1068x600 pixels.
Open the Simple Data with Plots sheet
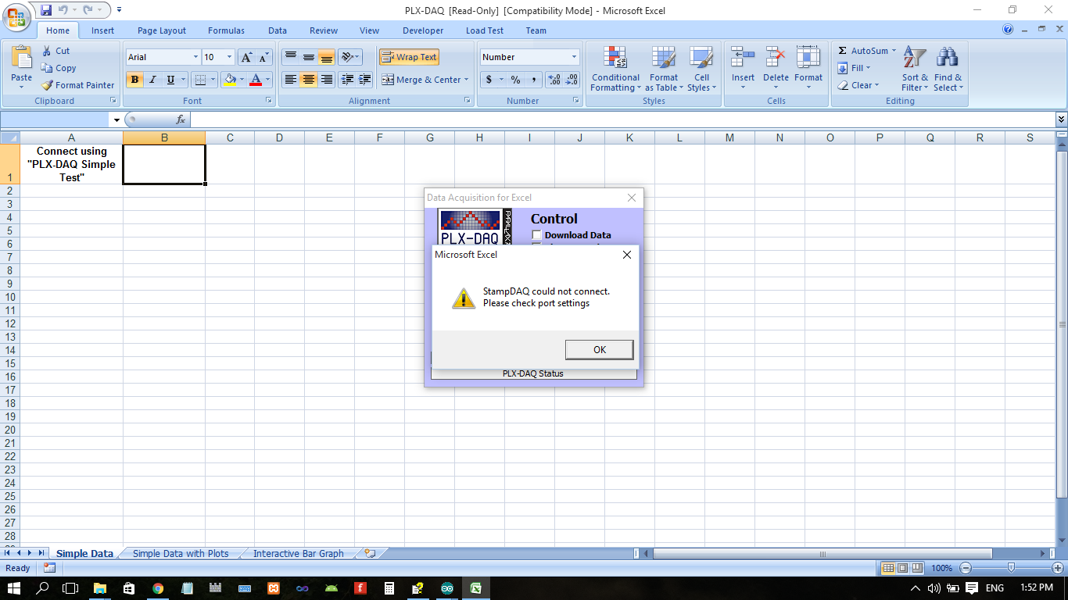[x=180, y=553]
